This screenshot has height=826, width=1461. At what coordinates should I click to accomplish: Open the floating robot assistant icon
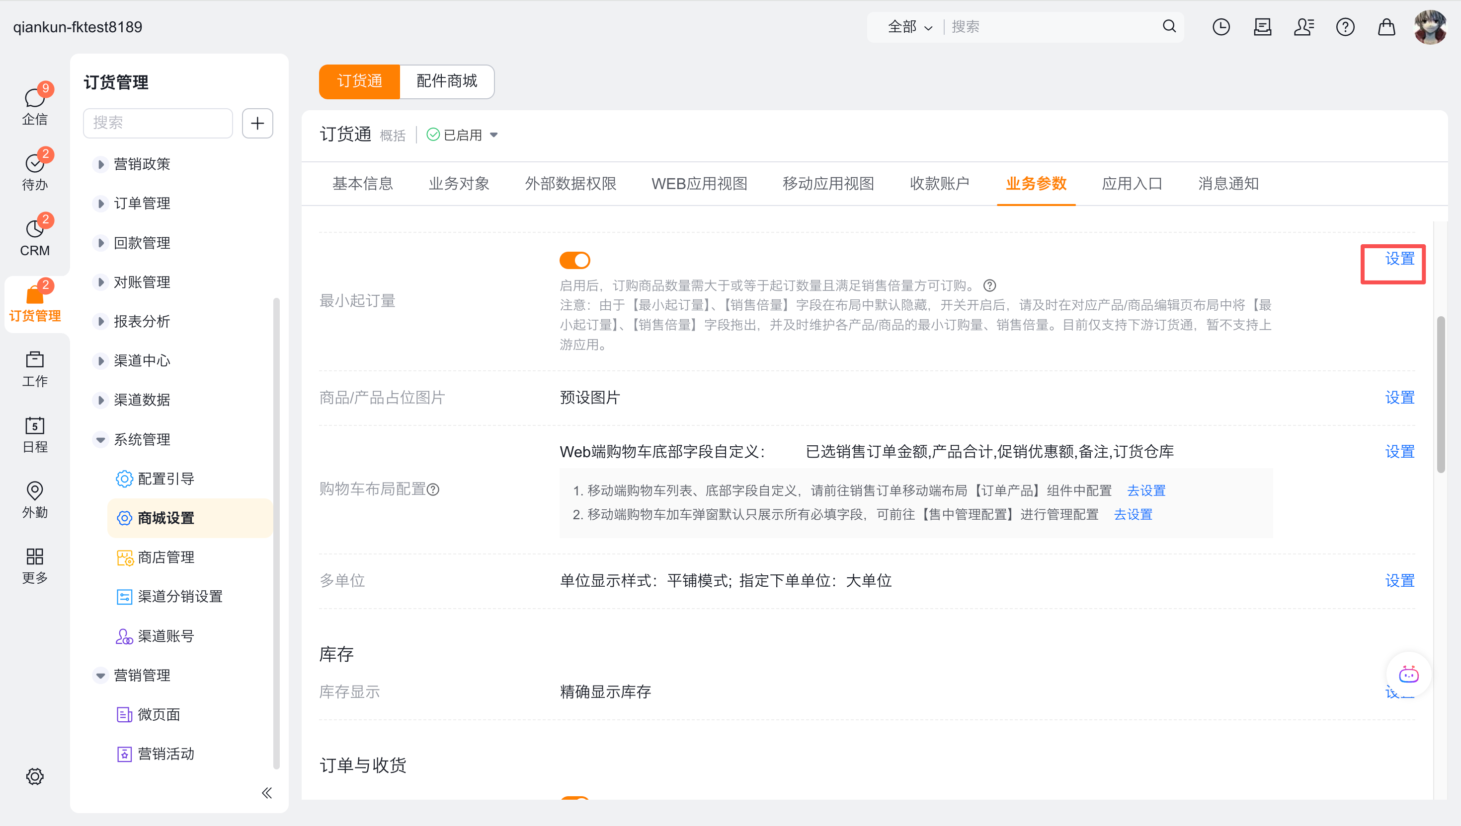point(1408,675)
